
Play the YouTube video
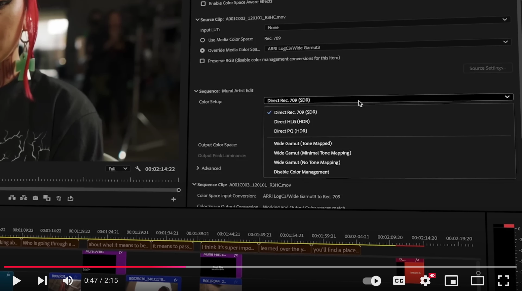click(x=17, y=281)
